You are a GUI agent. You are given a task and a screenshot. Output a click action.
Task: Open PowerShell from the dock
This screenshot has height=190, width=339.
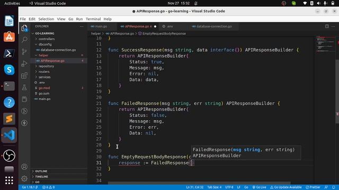coord(9,53)
